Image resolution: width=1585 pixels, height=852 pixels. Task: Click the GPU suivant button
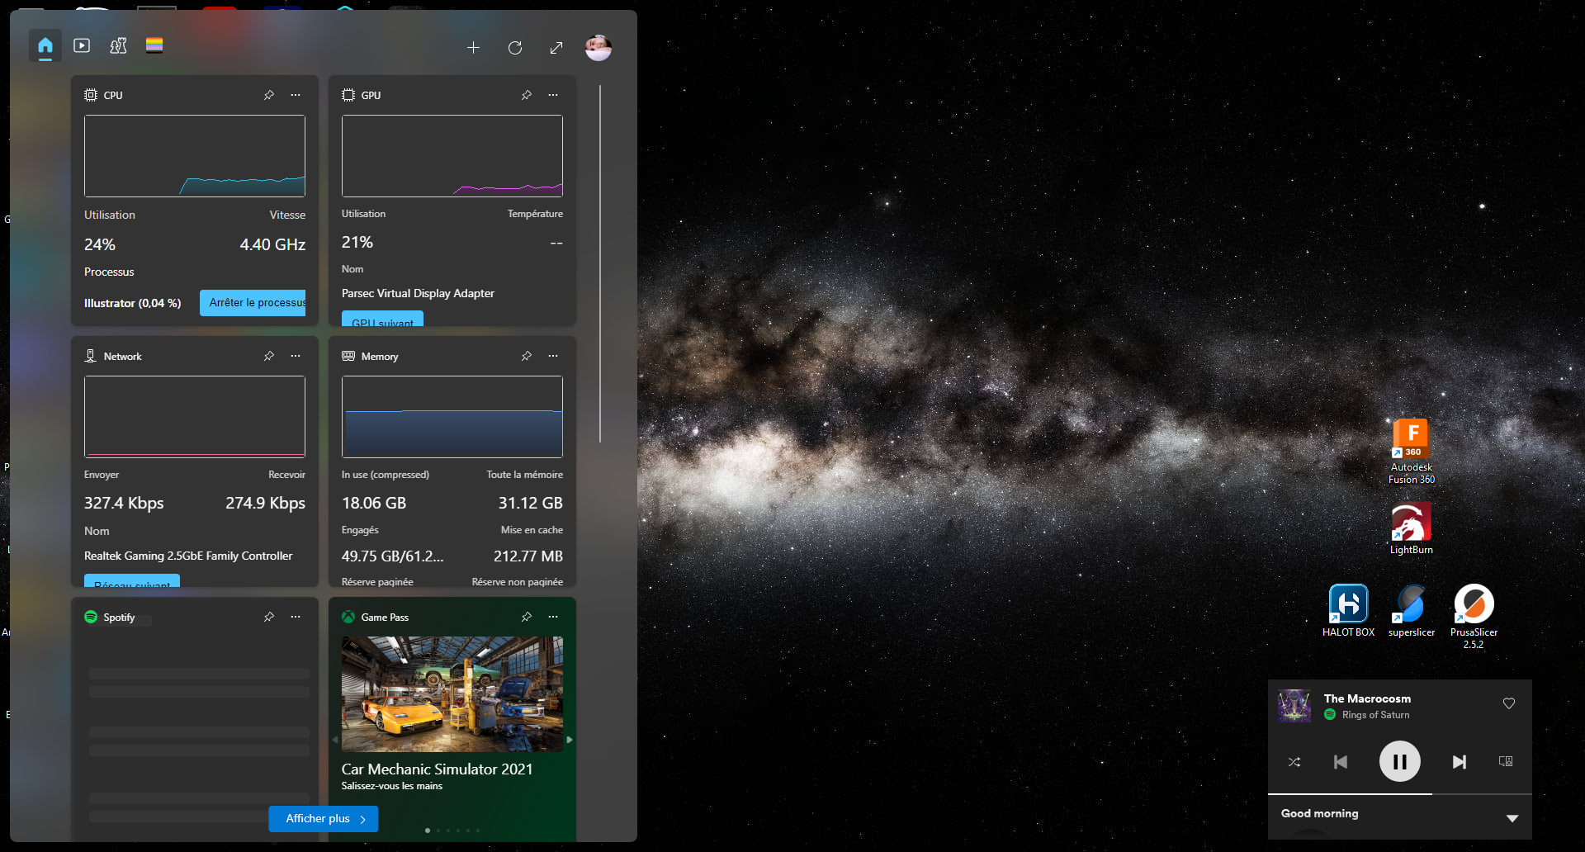coord(382,319)
